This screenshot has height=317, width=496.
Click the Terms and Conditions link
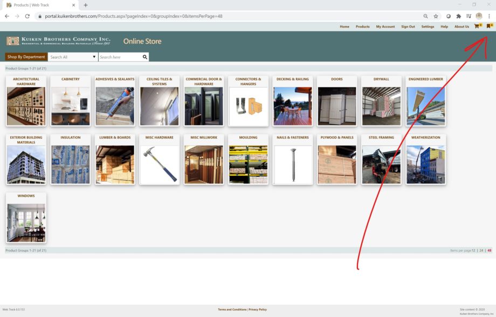tap(232, 309)
